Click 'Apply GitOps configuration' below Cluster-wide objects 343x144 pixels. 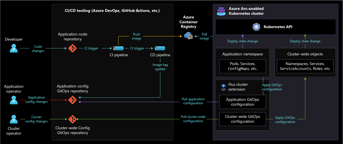point(285,120)
